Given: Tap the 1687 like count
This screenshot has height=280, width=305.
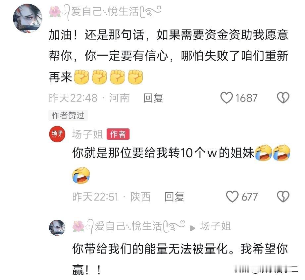Looking at the screenshot, I should point(247,98).
